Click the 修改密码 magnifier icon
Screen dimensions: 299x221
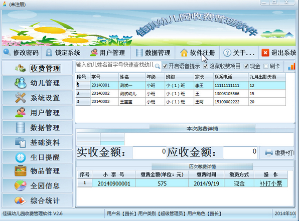pyautogui.click(x=7, y=52)
